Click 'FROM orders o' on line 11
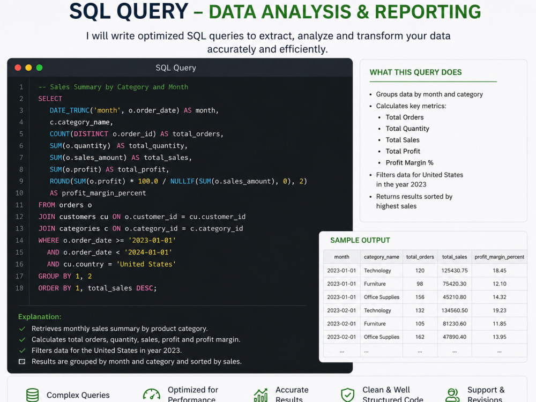This screenshot has width=536, height=402. tap(65, 205)
